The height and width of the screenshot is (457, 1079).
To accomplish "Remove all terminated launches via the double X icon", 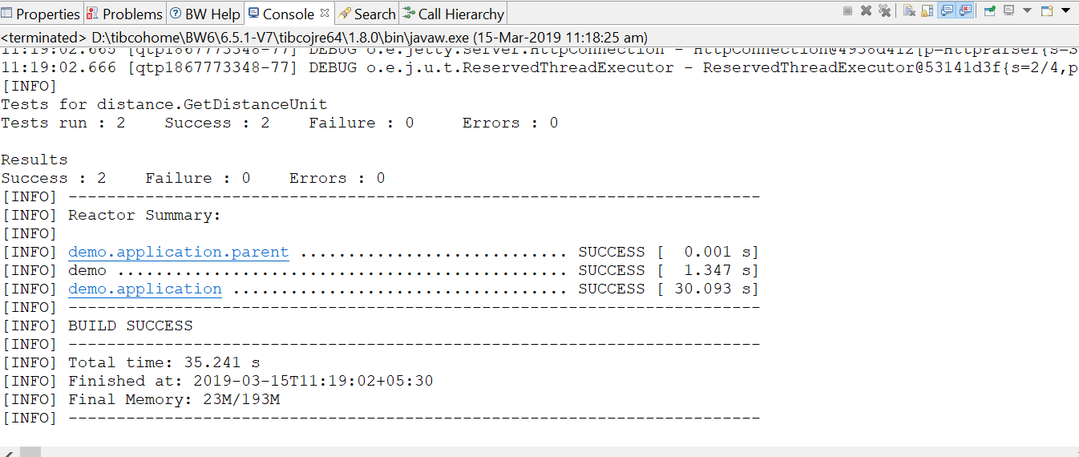I will 884,10.
